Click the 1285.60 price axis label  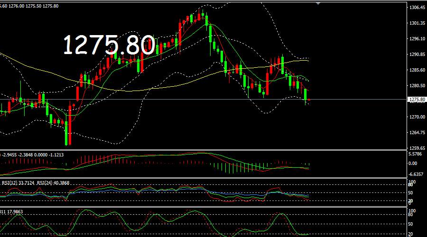(417, 70)
